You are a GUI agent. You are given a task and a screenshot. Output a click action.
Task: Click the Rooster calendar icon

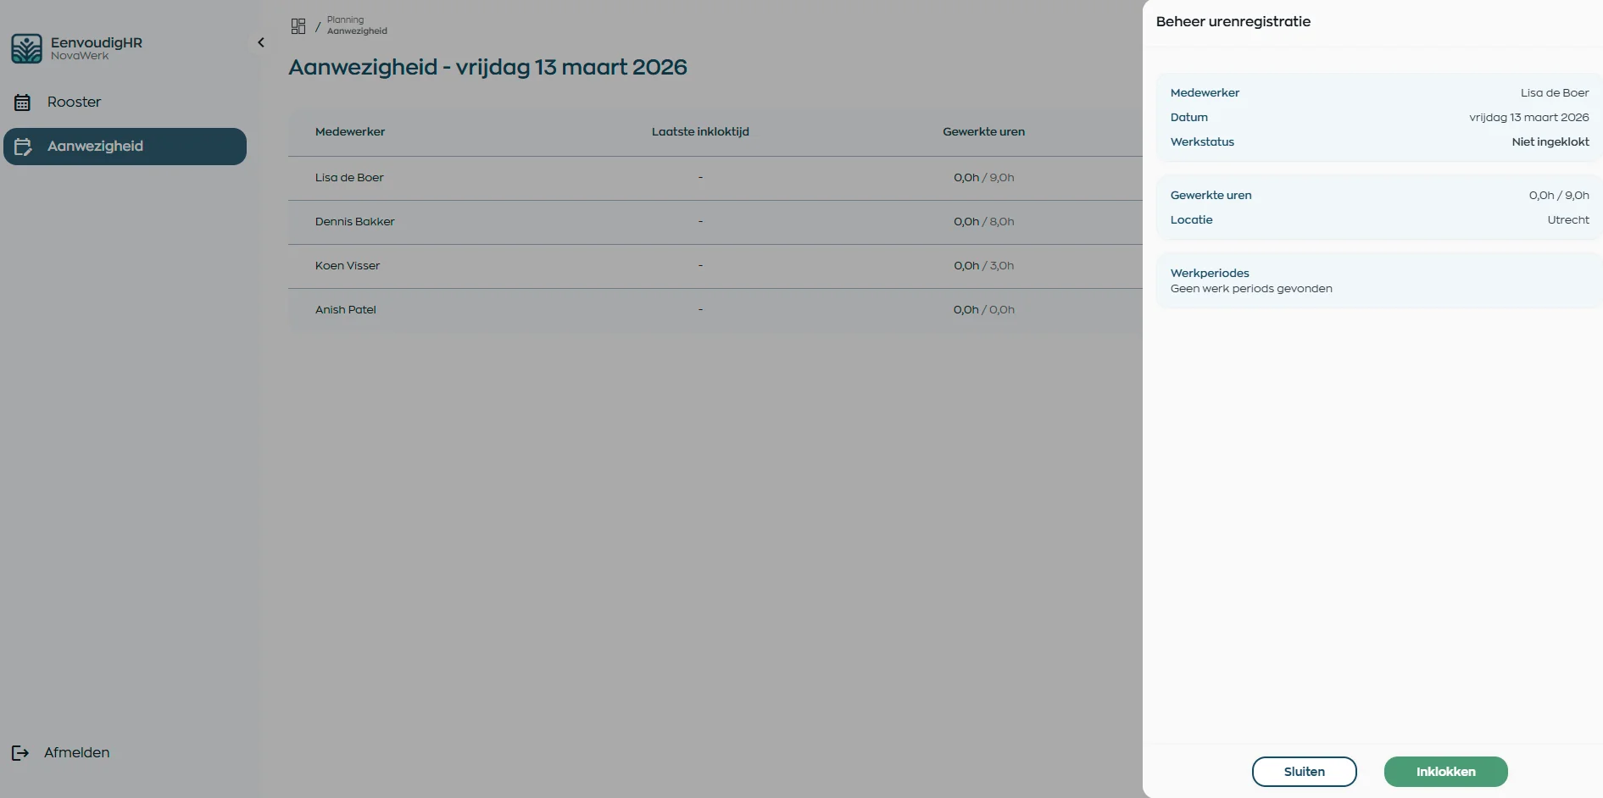[x=23, y=103]
